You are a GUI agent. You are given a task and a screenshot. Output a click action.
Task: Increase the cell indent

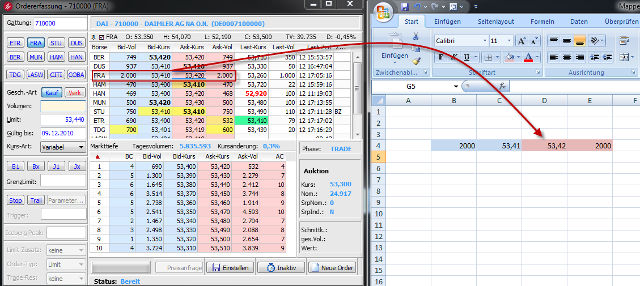click(607, 57)
